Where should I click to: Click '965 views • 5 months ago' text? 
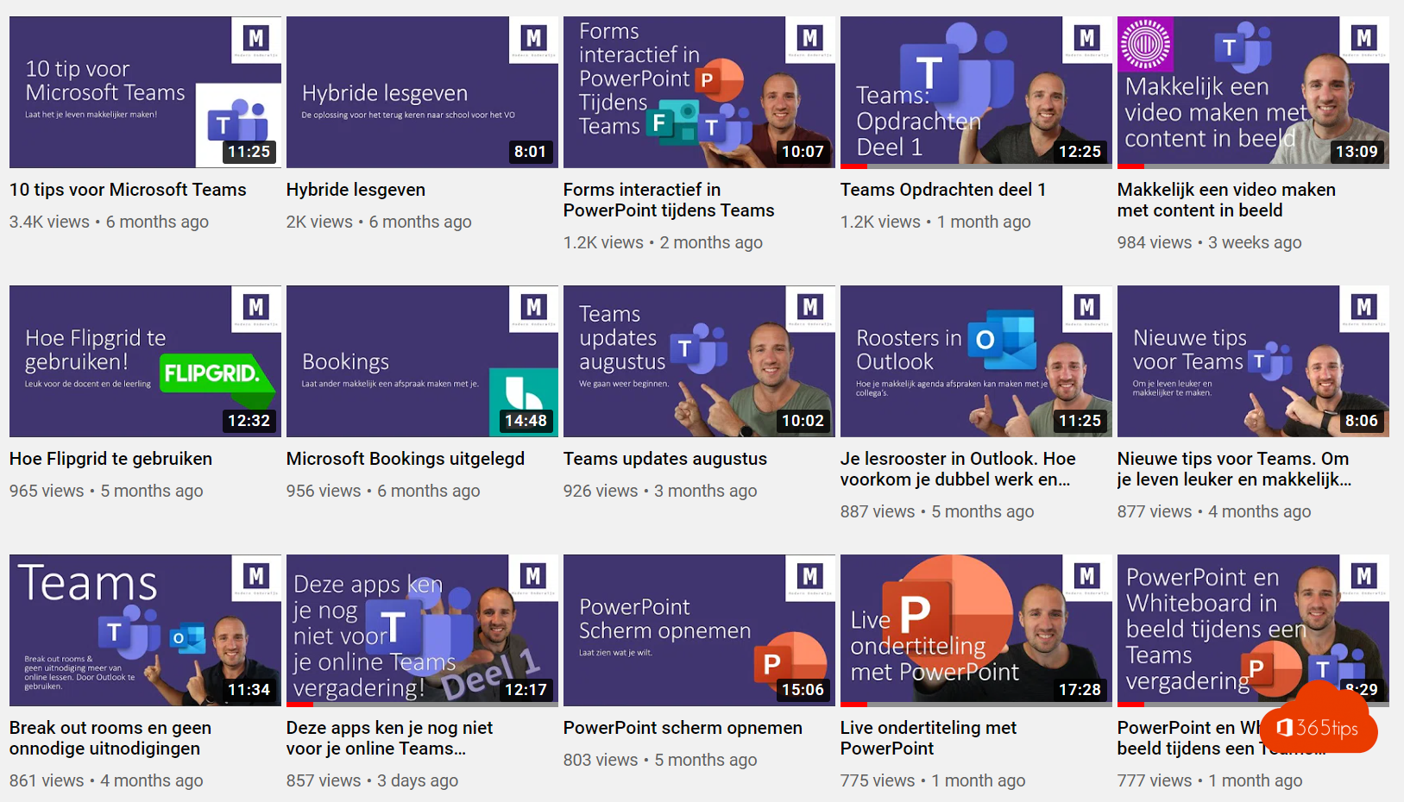[x=106, y=491]
